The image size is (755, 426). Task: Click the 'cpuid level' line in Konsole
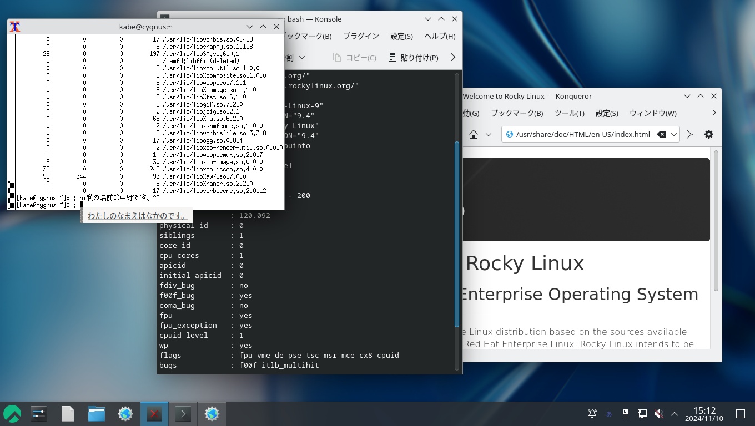coord(202,335)
